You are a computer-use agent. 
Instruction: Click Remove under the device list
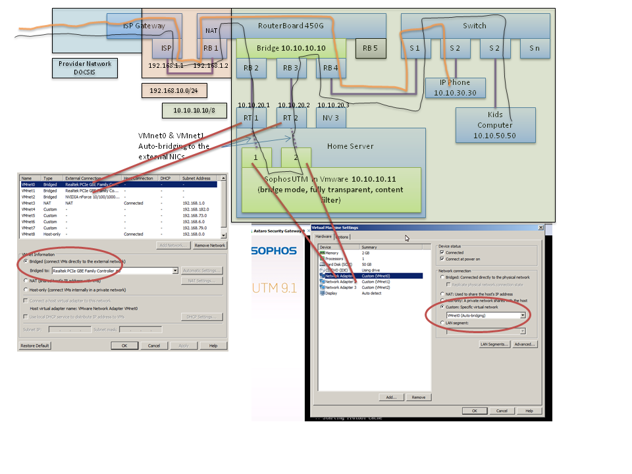coord(419,397)
